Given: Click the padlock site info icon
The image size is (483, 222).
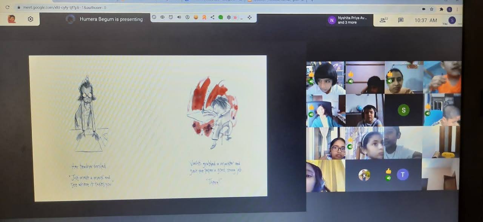Looking at the screenshot, I should point(19,8).
